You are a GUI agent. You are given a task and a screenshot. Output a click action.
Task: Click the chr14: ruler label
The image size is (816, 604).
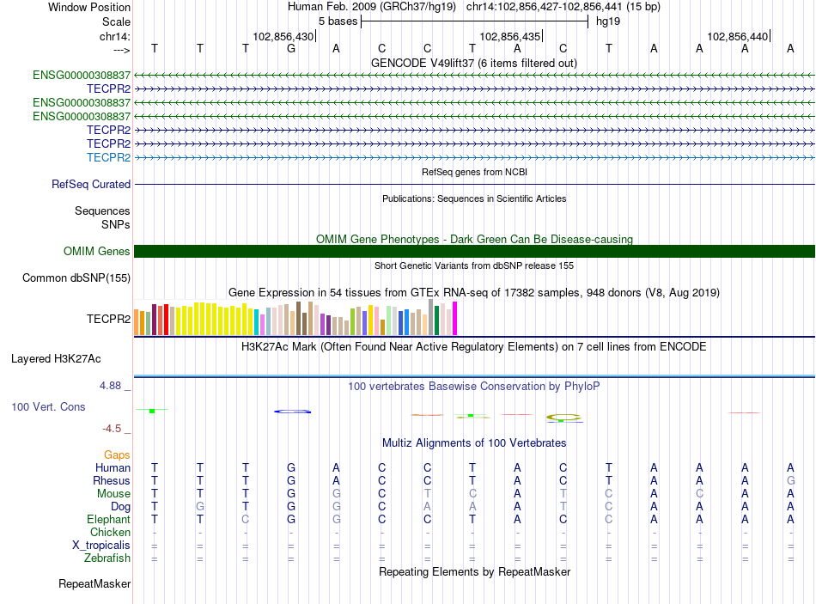pos(115,36)
